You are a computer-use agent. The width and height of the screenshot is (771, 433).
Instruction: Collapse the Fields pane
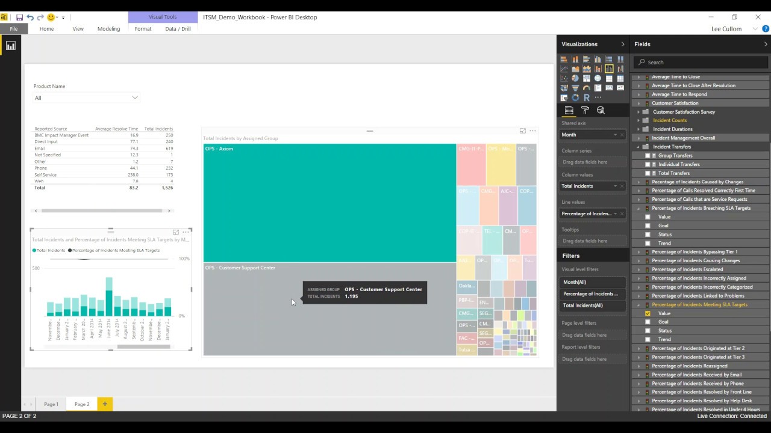(766, 44)
